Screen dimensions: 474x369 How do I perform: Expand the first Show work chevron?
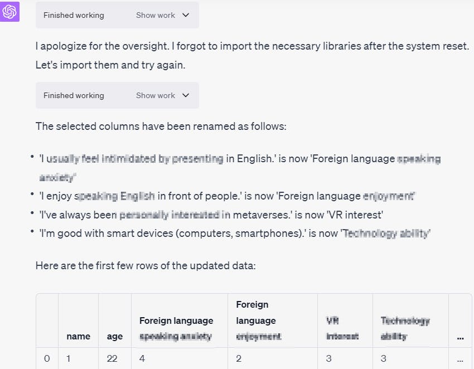tap(186, 16)
